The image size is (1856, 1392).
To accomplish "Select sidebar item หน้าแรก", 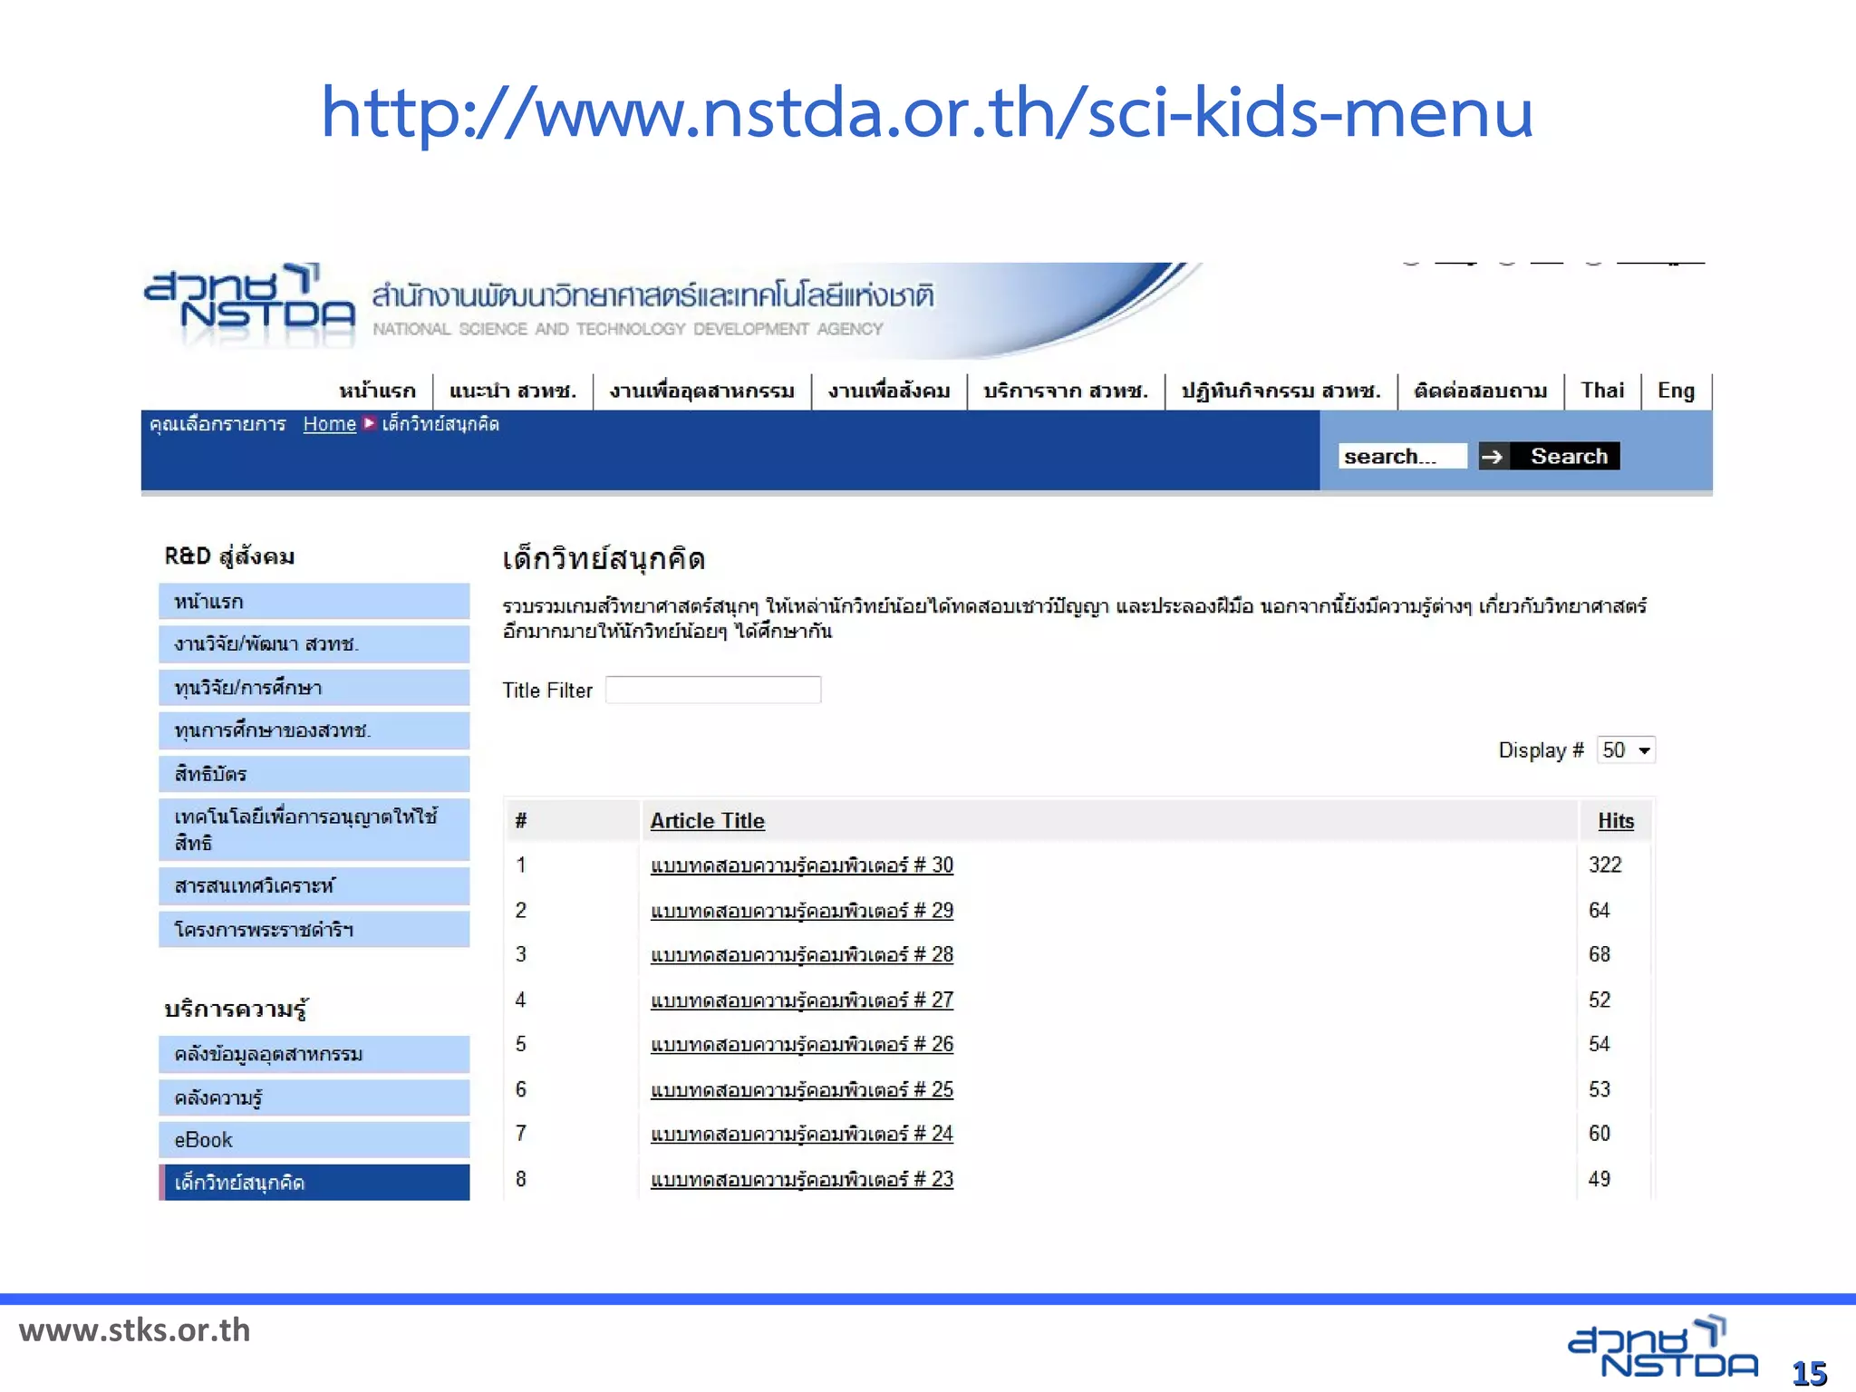I will click(314, 601).
